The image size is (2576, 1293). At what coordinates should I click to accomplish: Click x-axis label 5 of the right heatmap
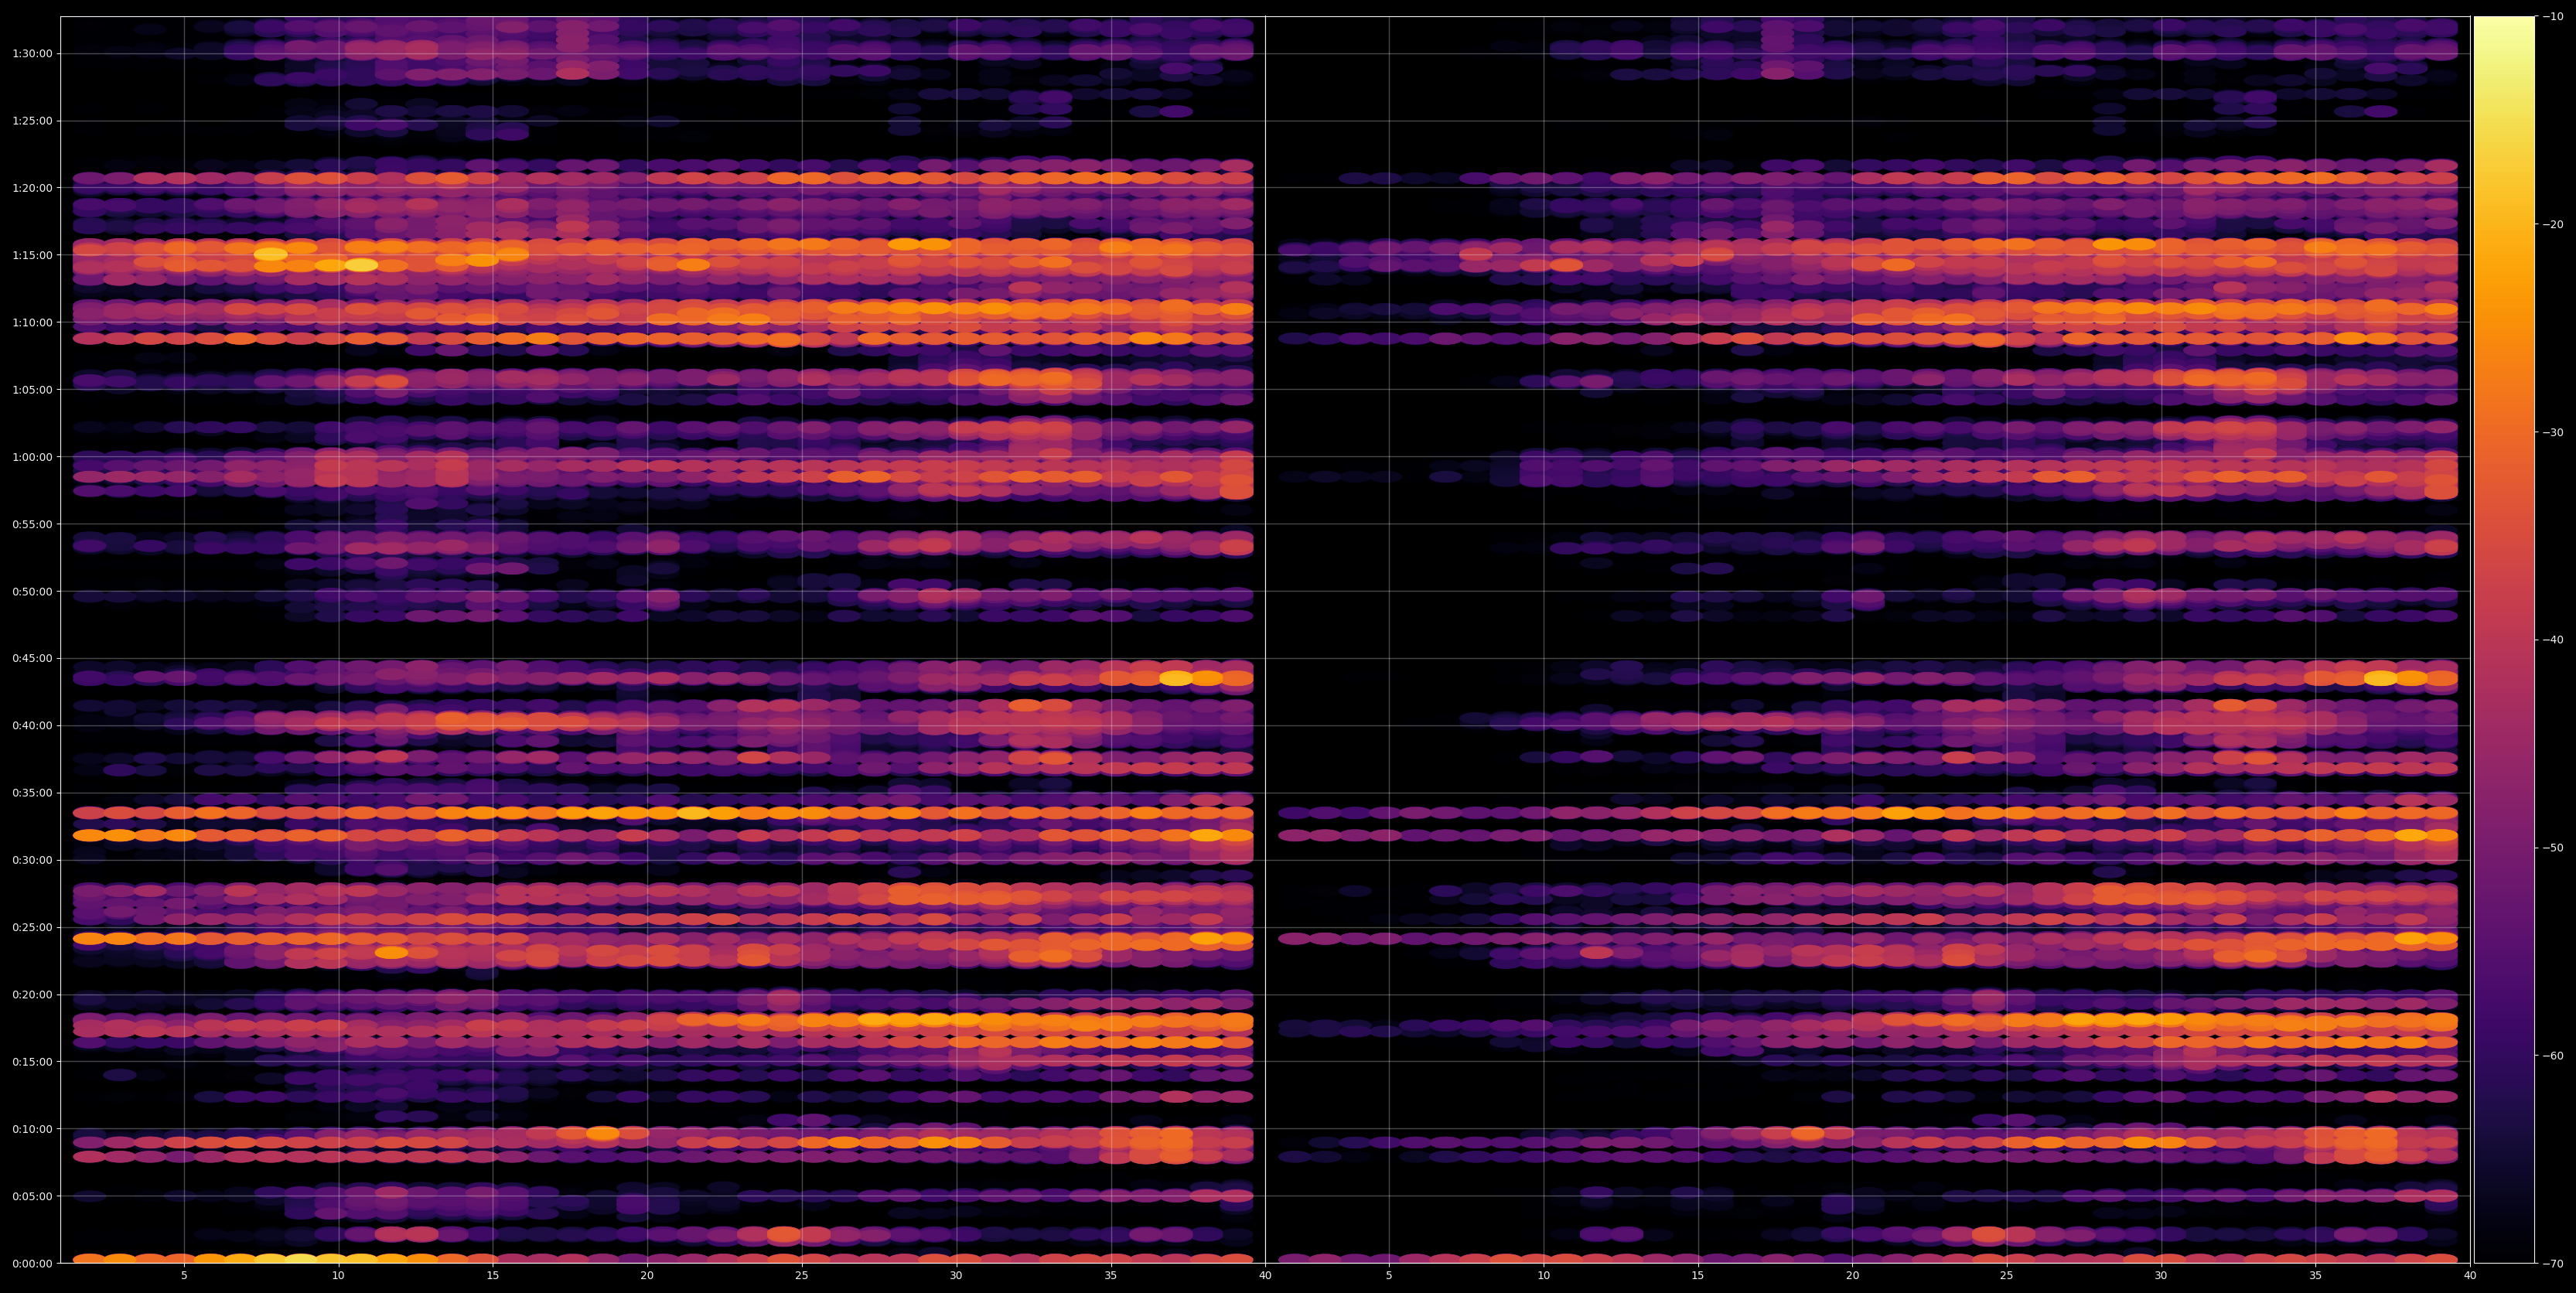coord(1389,1275)
